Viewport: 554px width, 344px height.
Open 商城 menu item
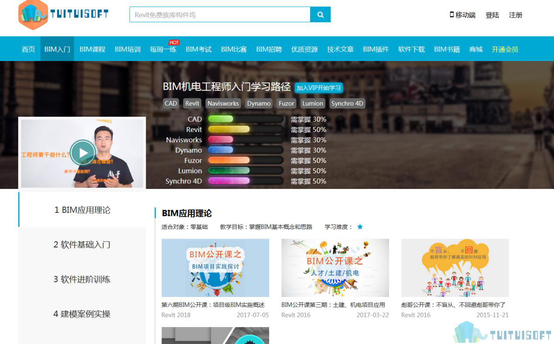(x=476, y=49)
